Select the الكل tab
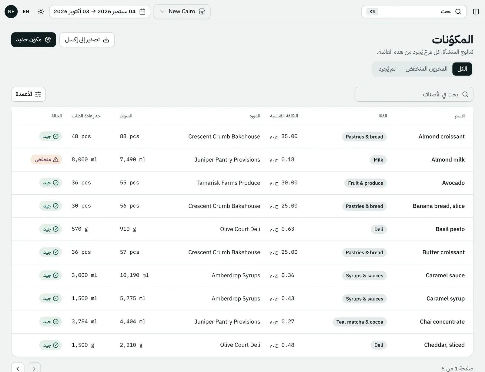This screenshot has width=485, height=372. click(462, 69)
